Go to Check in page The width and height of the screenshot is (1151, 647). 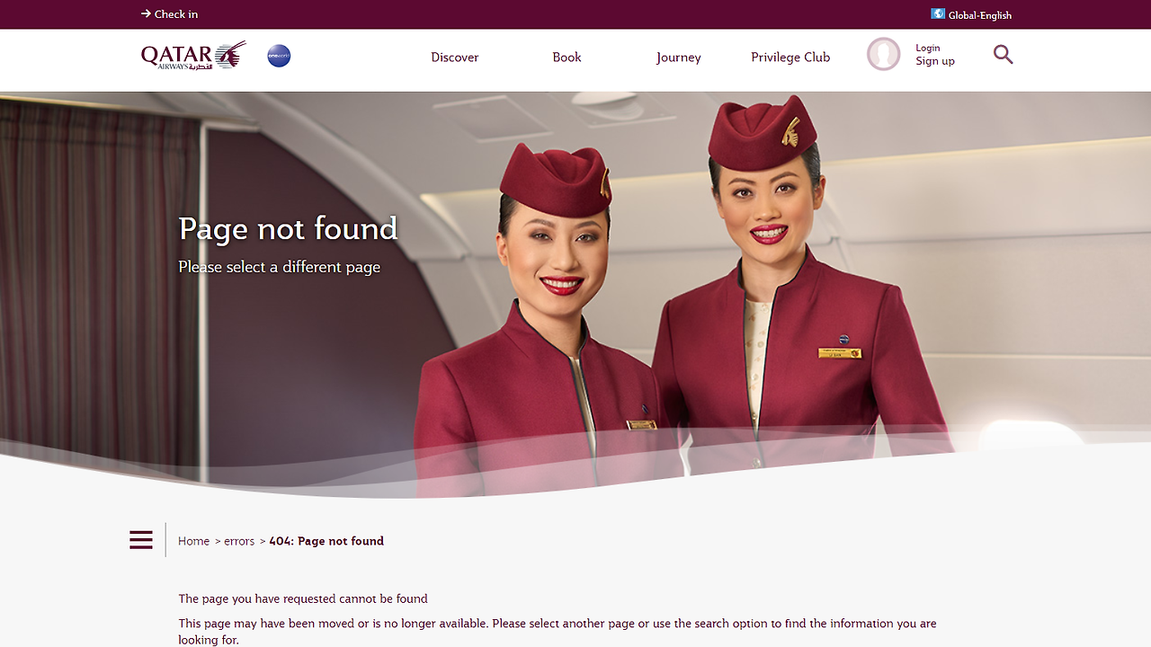[x=176, y=13]
